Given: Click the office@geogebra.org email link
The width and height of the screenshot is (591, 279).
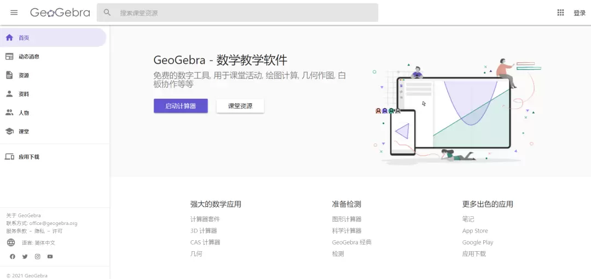Looking at the screenshot, I should pos(53,223).
